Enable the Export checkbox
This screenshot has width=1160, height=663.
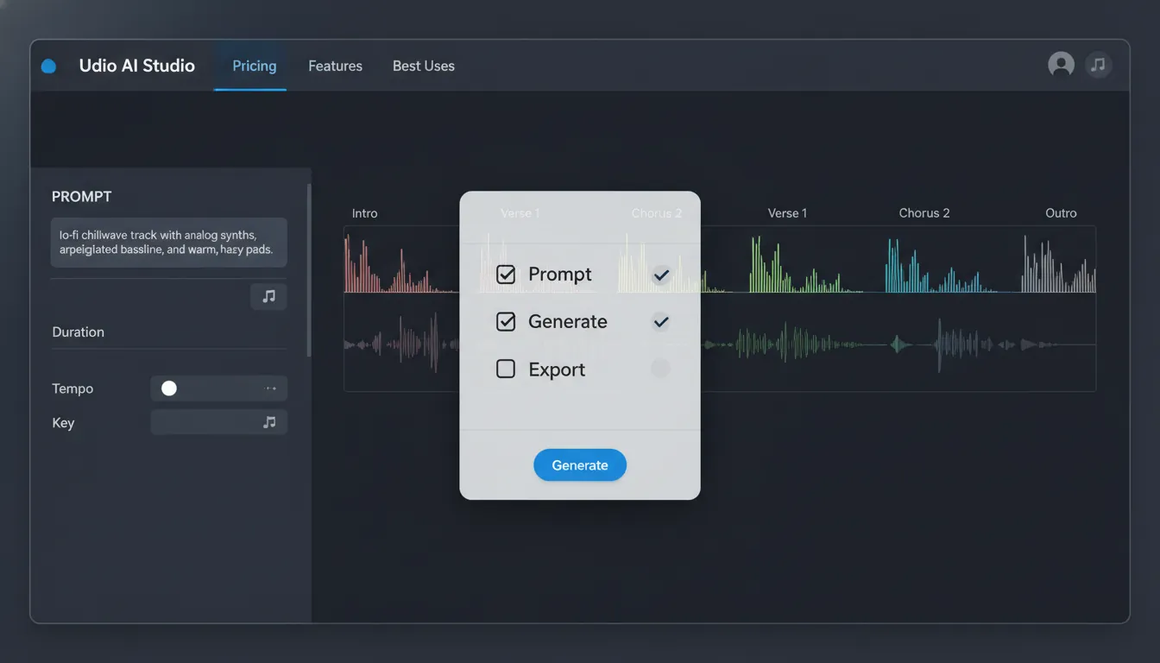click(506, 369)
